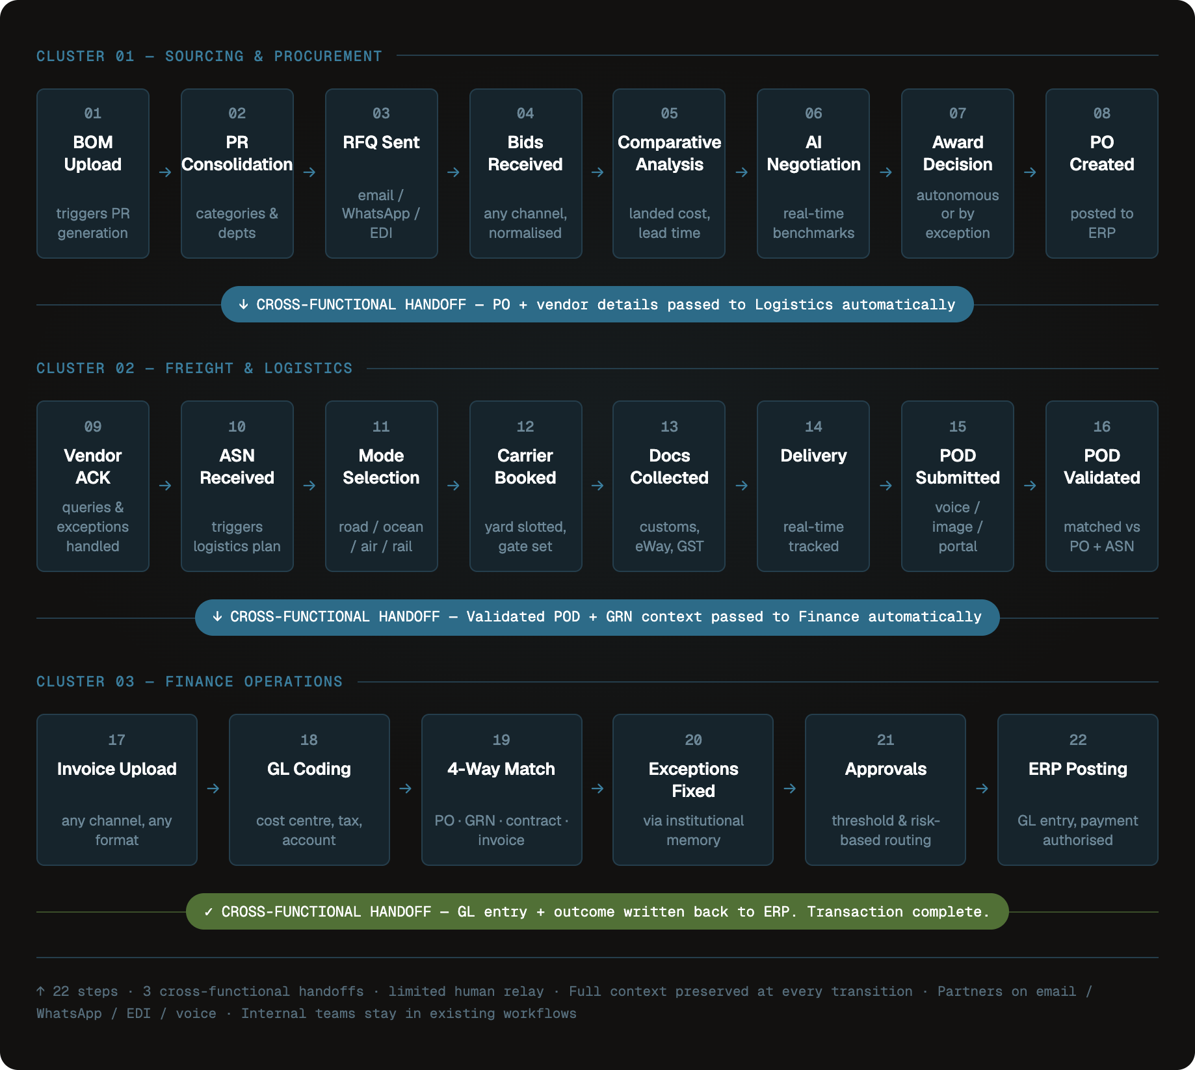The width and height of the screenshot is (1195, 1070).
Task: Click the arrow between Carrier Booked and Docs Collected
Action: tap(597, 486)
